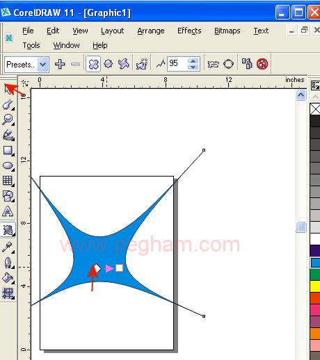Select the Eyedropper tool
The image size is (320, 360).
(8, 247)
